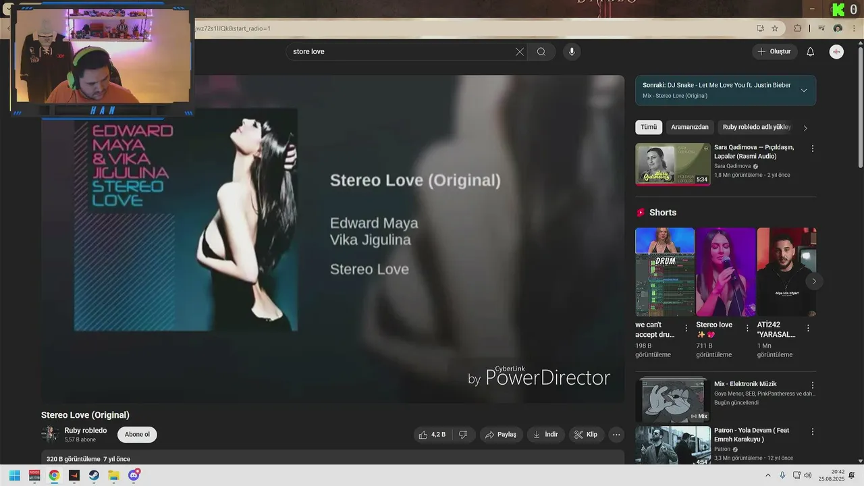Screen dimensions: 864x486
Task: Open the Chrome extensions puzzle icon
Action: (798, 28)
